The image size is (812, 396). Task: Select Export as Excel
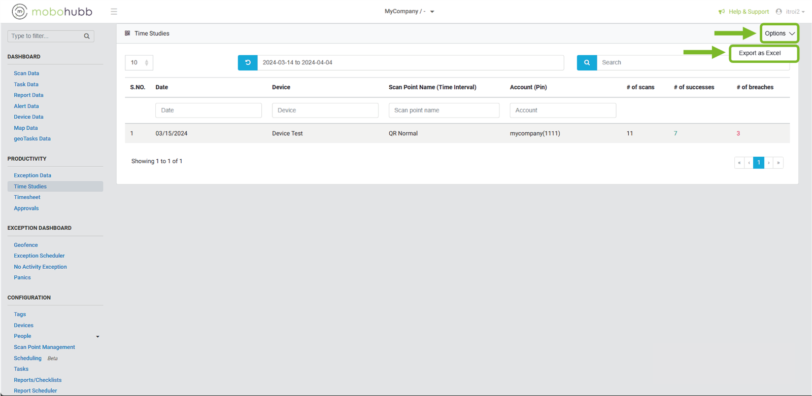759,53
